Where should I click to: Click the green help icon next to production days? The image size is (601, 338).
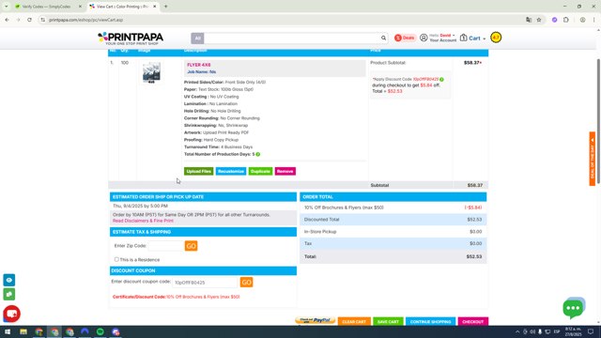(258, 154)
